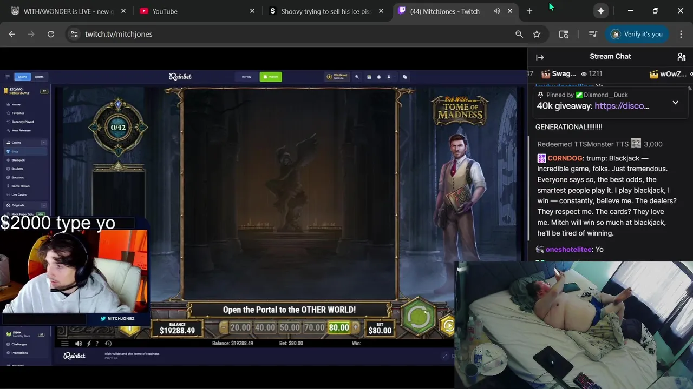Set bet to 70.00

314,327
